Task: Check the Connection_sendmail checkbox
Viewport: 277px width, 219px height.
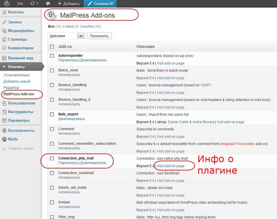Action: tap(52, 173)
